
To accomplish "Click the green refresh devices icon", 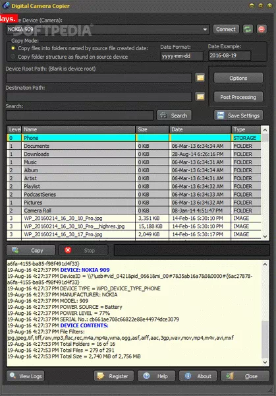I will [248, 29].
